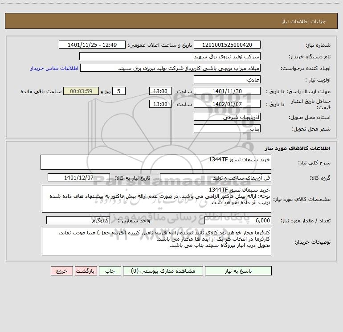This screenshot has height=332, width=343.
Task: Click the تاریخ نیاز به کالا label
Action: [132, 178]
